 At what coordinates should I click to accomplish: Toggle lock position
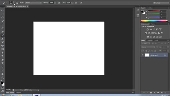(152, 51)
